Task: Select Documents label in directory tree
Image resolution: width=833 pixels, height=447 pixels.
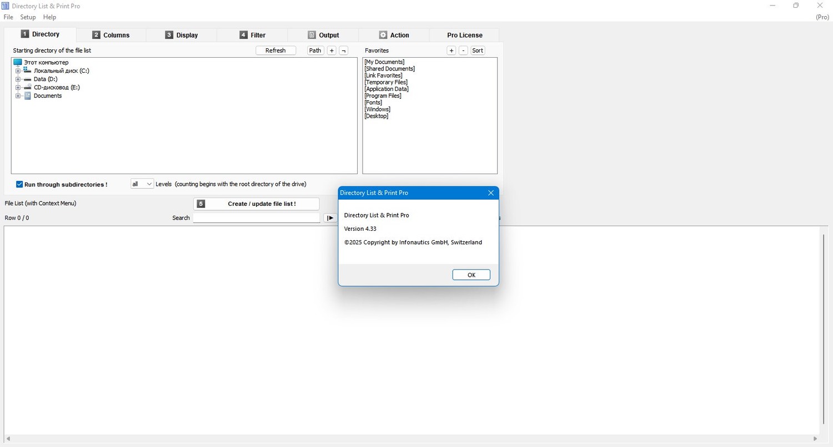Action: [48, 96]
